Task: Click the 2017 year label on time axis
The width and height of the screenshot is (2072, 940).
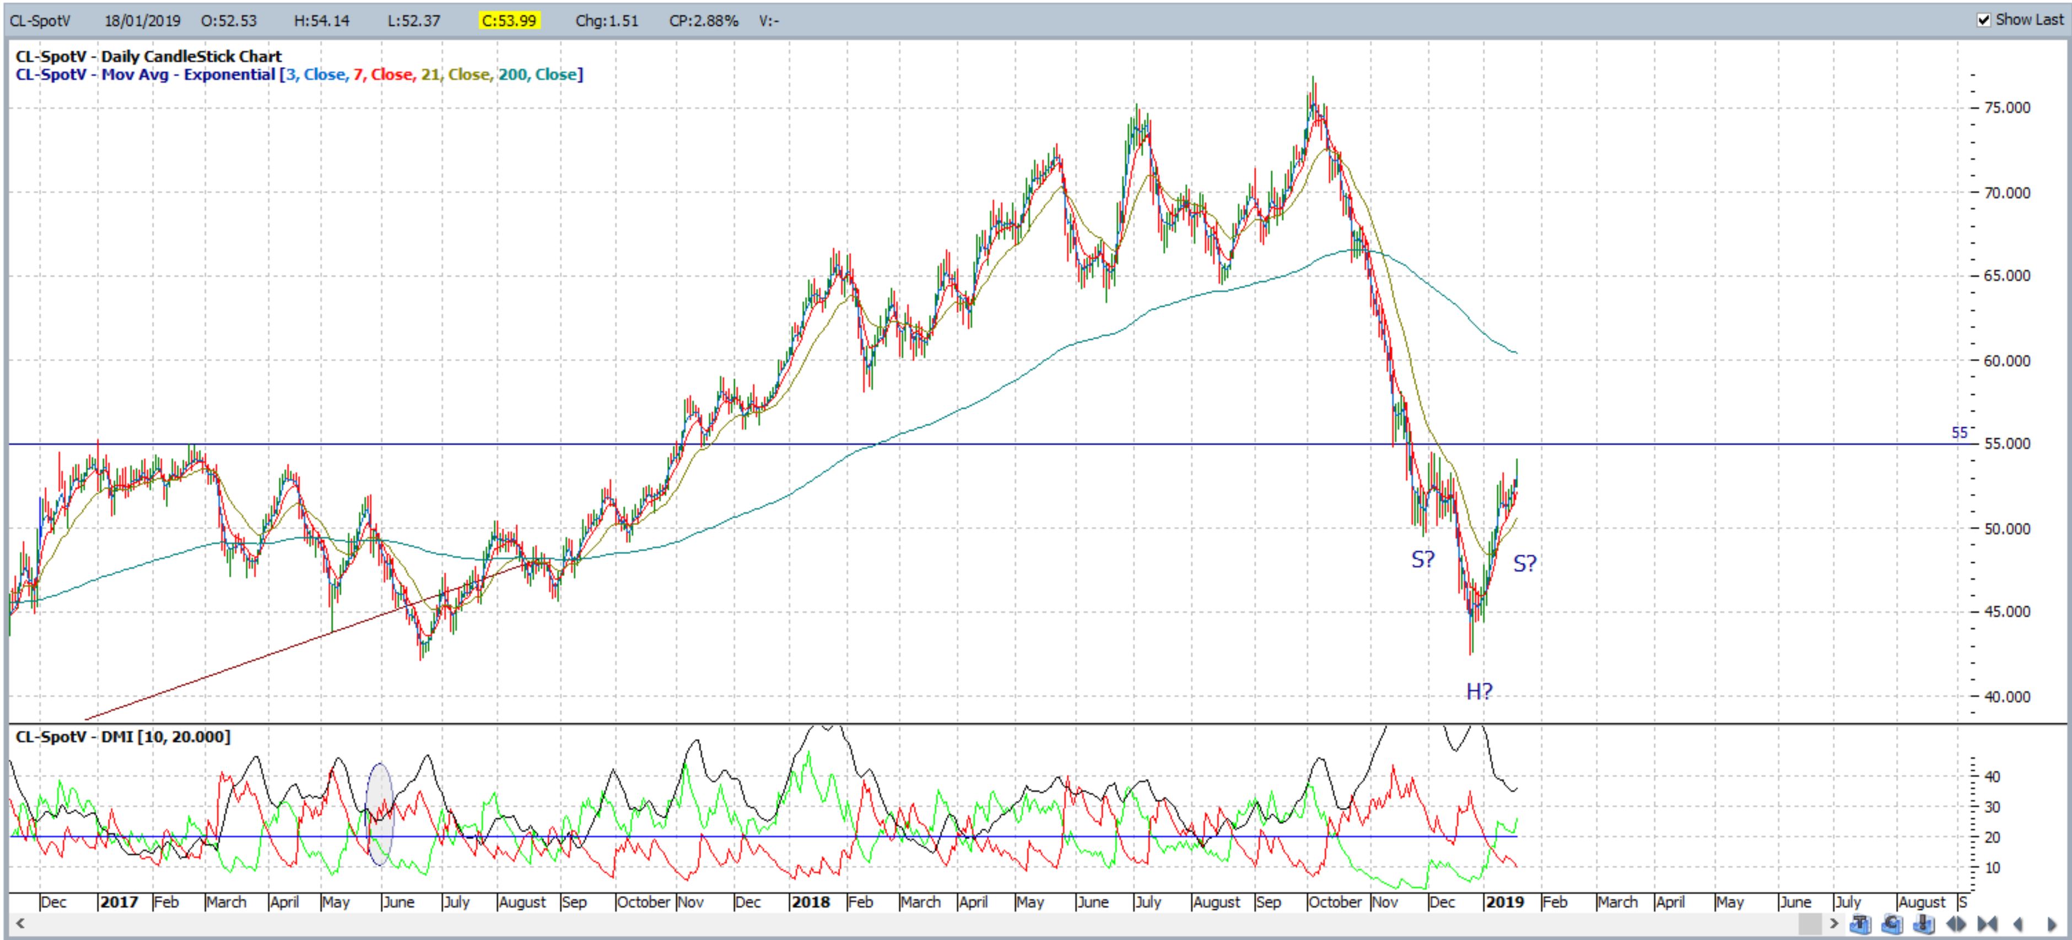Action: pos(119,902)
